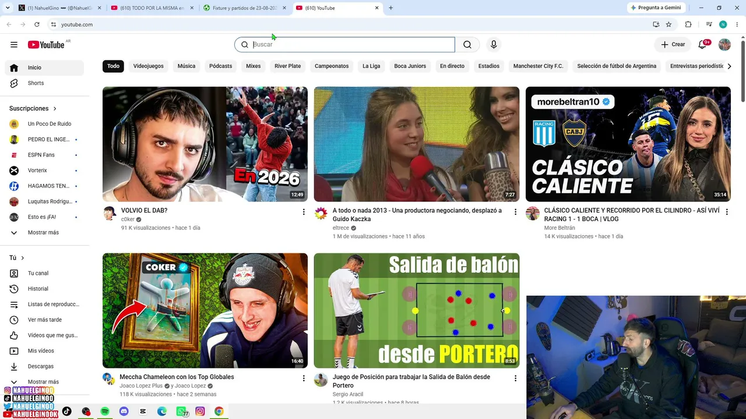Open Chrome extensions puzzle icon
Screen dimensions: 746x419
(x=688, y=24)
